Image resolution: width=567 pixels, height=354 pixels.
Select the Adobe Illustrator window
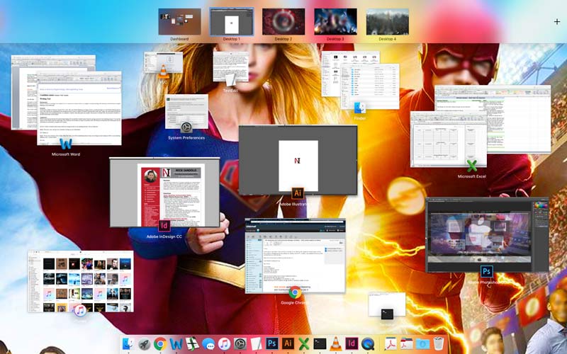[x=298, y=160]
